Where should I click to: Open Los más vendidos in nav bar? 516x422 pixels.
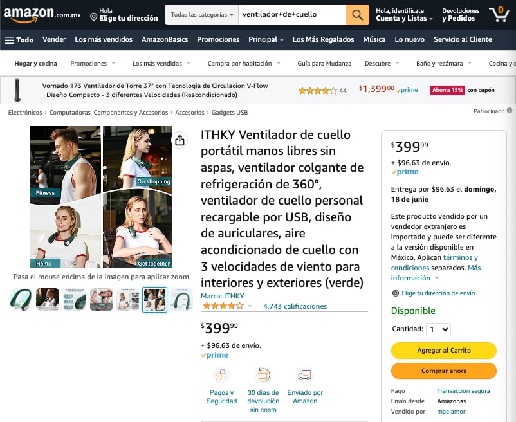click(104, 39)
